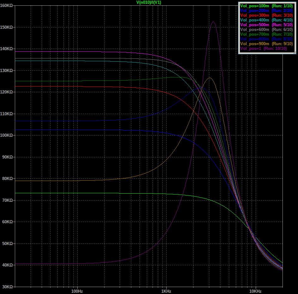Click the 160KΩ vertical axis label
Image resolution: width=298 pixels, height=294 pixels.
6,6
